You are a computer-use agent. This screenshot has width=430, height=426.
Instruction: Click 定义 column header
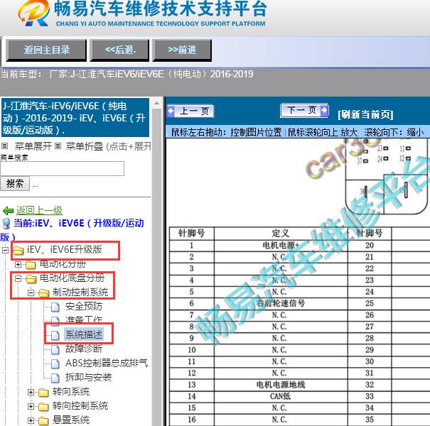[x=281, y=233]
